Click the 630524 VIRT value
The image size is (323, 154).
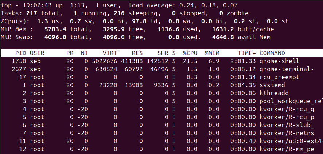click(106, 69)
